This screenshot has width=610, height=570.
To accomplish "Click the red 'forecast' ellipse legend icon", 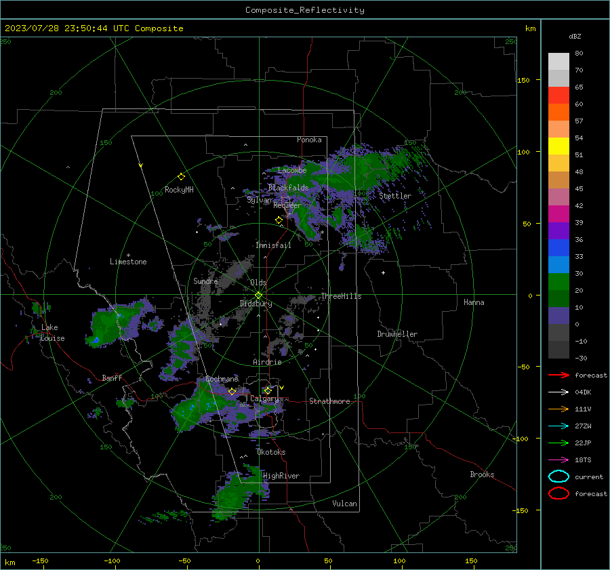I will (x=558, y=493).
